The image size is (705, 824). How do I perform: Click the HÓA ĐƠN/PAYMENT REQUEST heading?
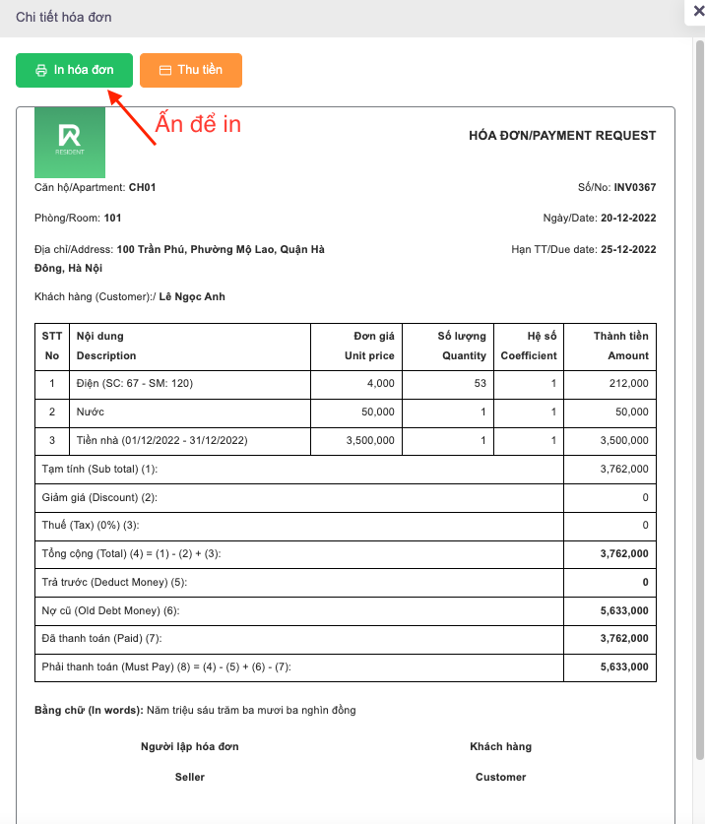[561, 136]
